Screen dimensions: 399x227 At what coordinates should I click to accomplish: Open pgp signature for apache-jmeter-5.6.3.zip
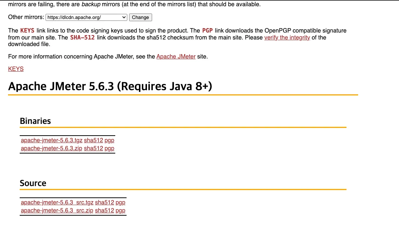coord(109,148)
